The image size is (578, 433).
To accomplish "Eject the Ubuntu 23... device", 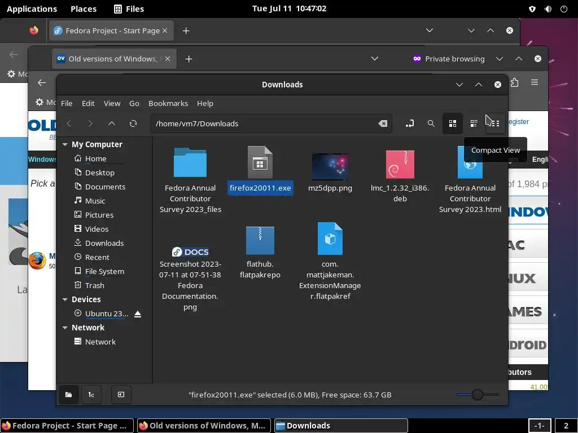I will 138,313.
